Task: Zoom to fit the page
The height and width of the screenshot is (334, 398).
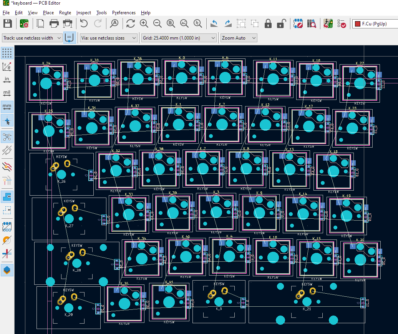Action: (x=171, y=23)
